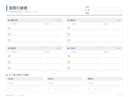129x97 pixels.
Task: Click the 業務引継書 title
Action: pyautogui.click(x=18, y=8)
